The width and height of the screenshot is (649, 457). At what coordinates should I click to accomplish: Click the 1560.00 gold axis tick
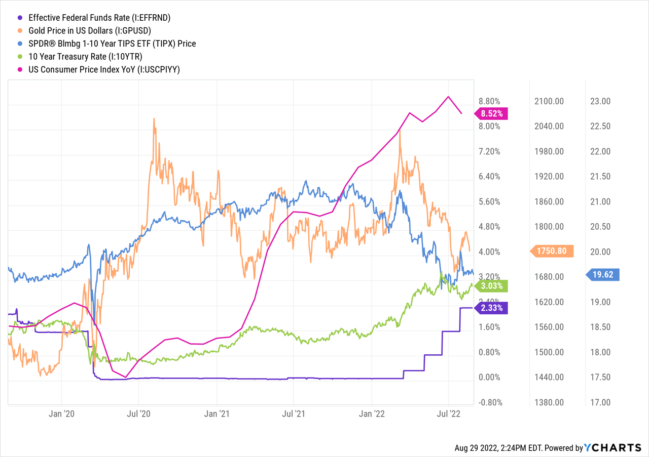[549, 327]
